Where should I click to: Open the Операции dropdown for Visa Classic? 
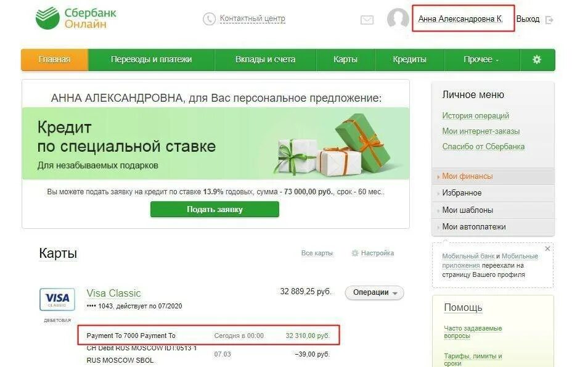pos(375,292)
